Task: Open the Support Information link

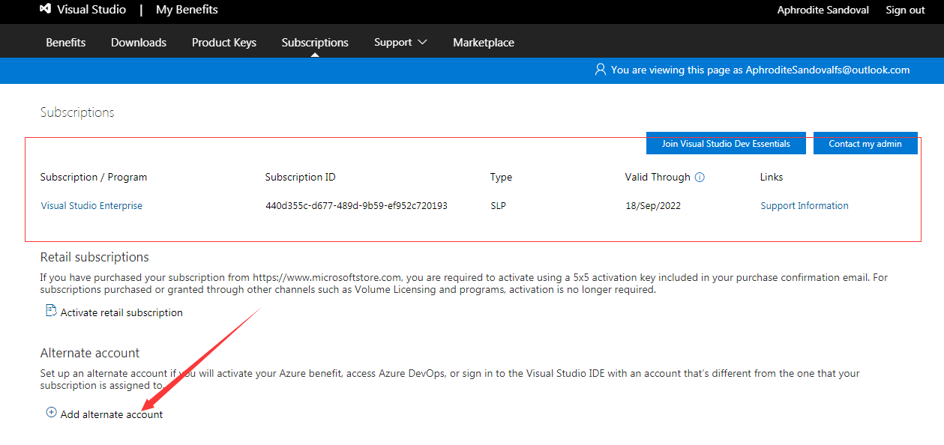Action: (805, 206)
